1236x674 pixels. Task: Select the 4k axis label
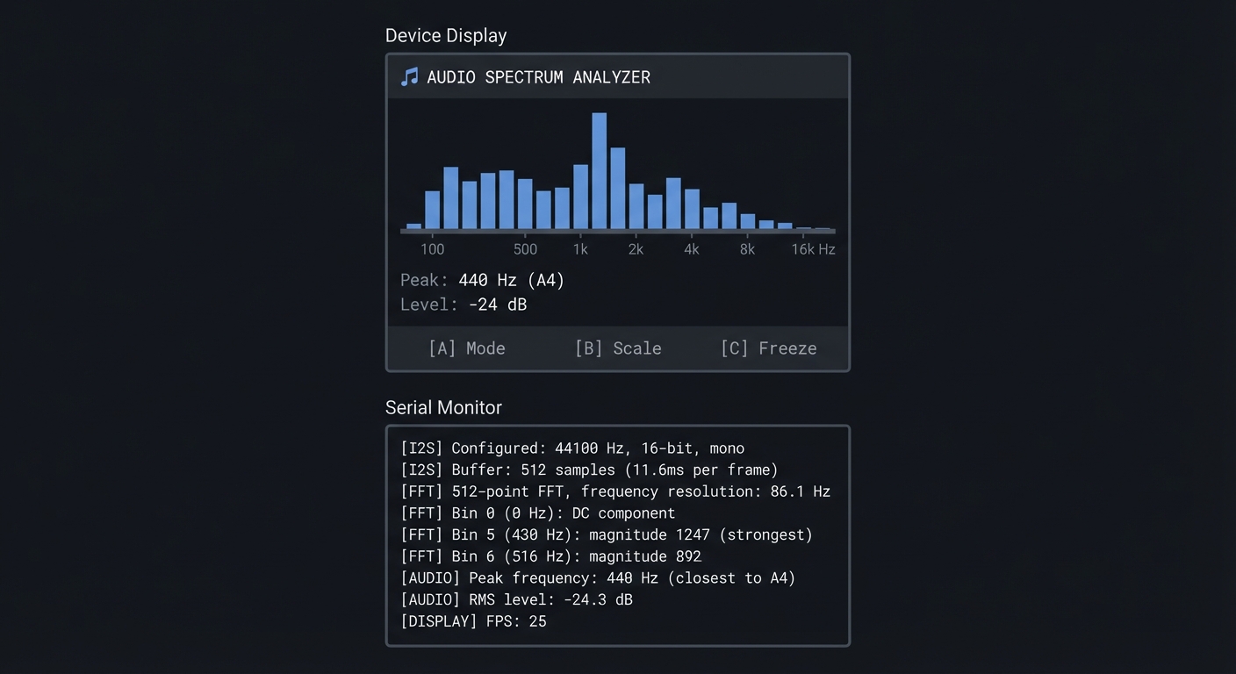(x=691, y=248)
